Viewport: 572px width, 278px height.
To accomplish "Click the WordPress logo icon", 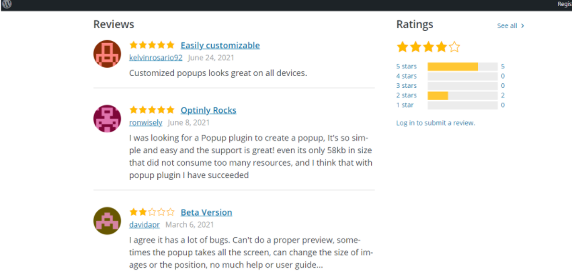I will (7, 5).
